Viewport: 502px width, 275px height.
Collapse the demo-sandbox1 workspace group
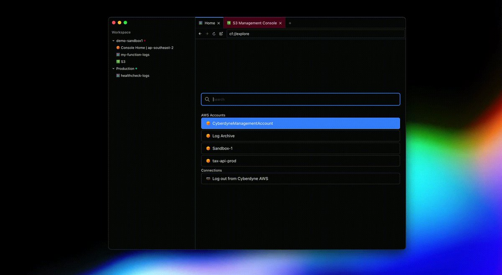(113, 41)
